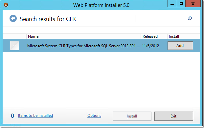Click the Web Platform Installer title bar icon

coord(6,5)
